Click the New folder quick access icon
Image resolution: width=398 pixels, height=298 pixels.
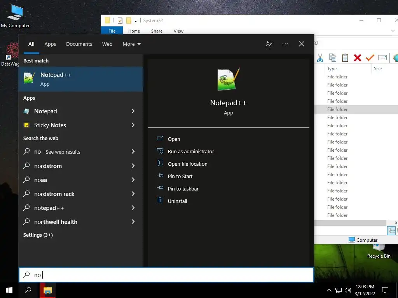point(129,21)
